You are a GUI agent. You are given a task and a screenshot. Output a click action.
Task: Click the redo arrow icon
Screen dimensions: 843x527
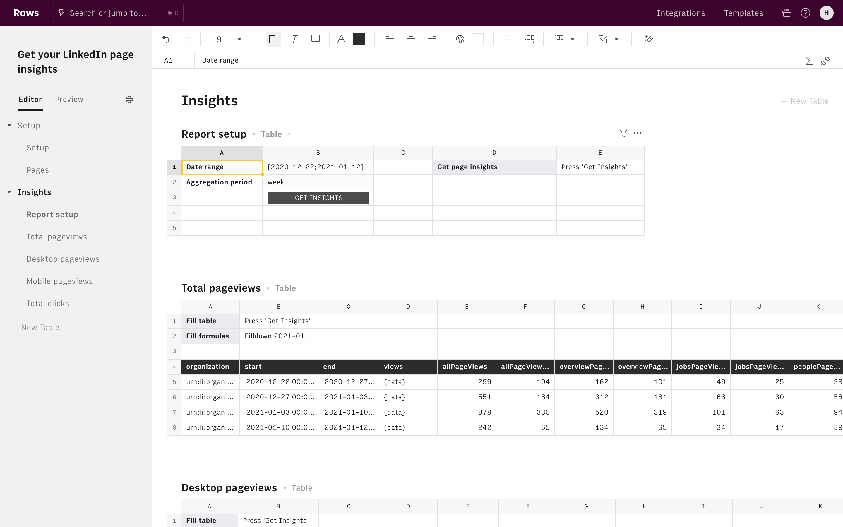pyautogui.click(x=187, y=40)
